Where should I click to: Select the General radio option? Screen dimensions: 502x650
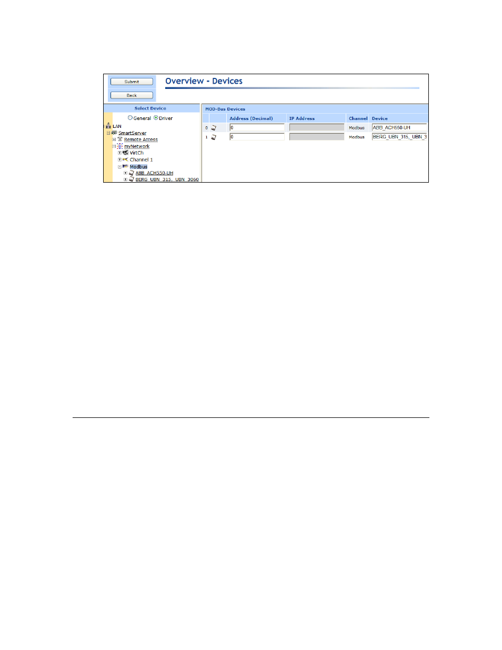(130, 118)
